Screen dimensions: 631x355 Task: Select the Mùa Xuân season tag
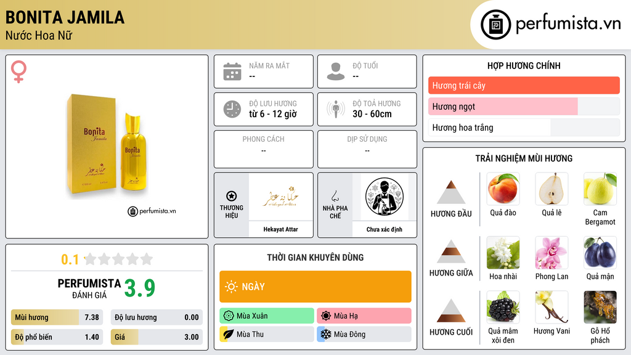coord(266,316)
